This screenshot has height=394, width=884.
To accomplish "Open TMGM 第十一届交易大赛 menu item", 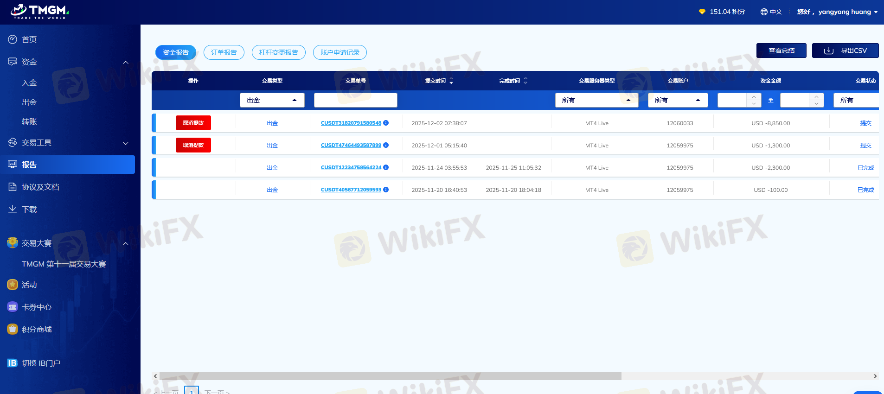I will tap(64, 264).
